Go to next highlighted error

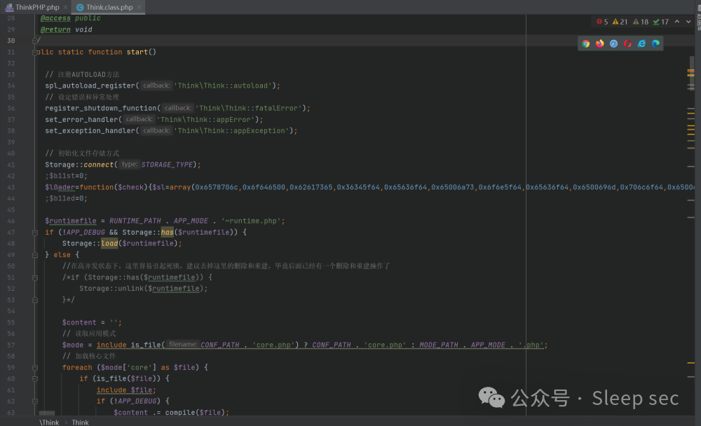click(688, 22)
